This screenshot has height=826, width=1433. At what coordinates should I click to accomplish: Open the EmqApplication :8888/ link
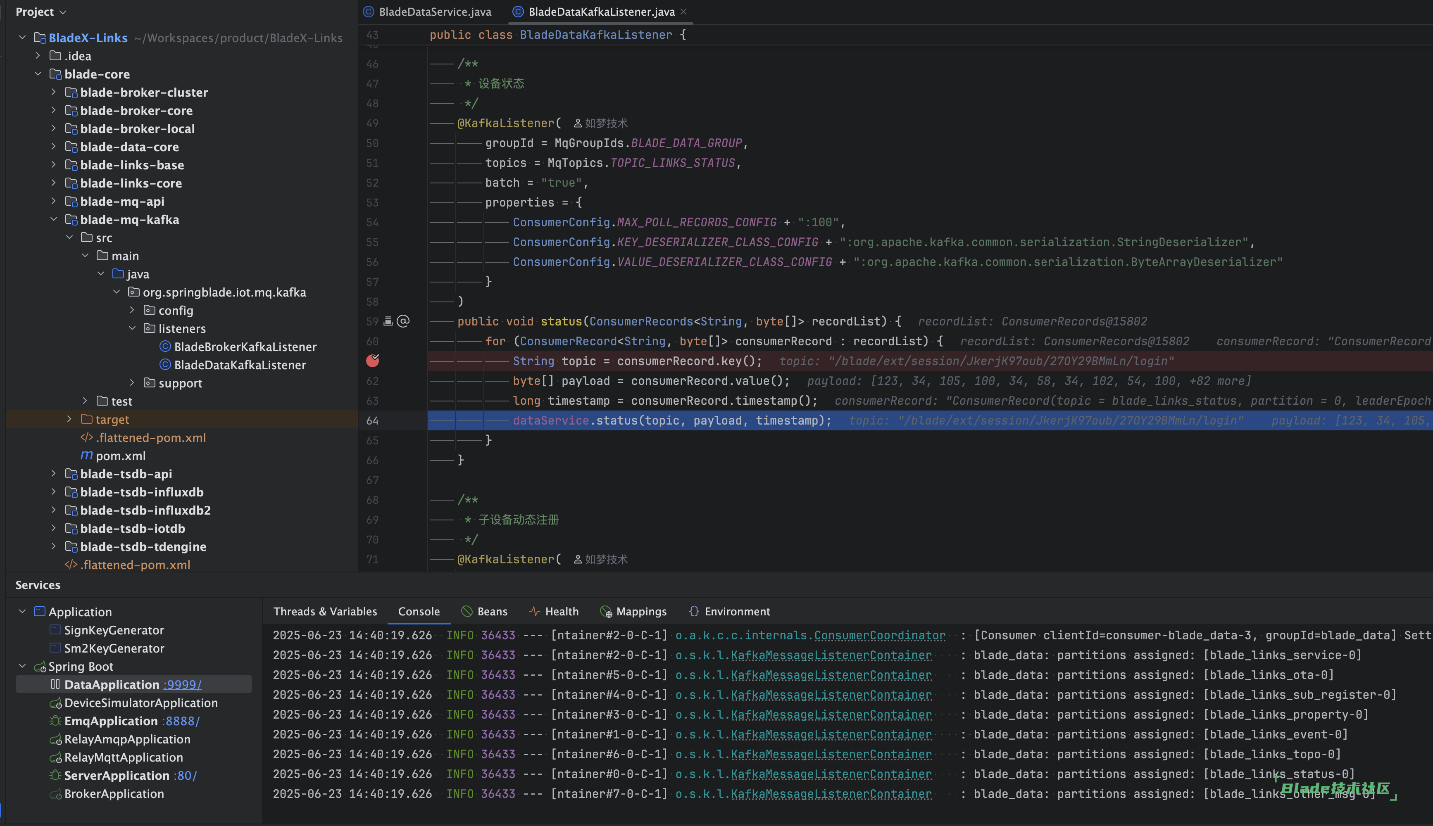181,721
